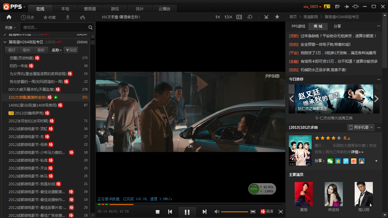The height and width of the screenshot is (218, 388).
Task: Click the scissors clip icon
Action: 266,17
